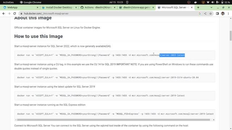Open the Chrome side panel
Image resolution: width=232 pixels, height=130 pixels.
(217, 14)
